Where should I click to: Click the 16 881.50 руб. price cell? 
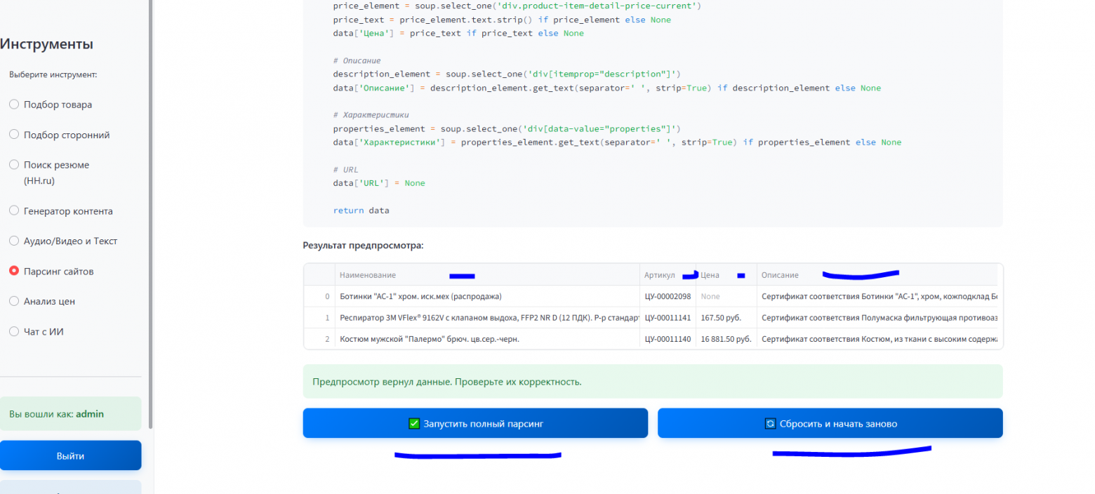pyautogui.click(x=726, y=340)
